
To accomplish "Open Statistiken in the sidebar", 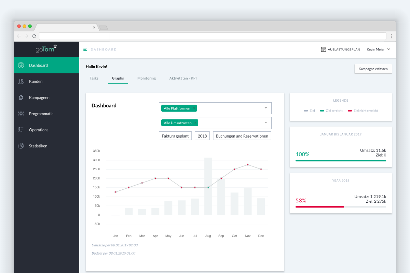I will (46, 146).
